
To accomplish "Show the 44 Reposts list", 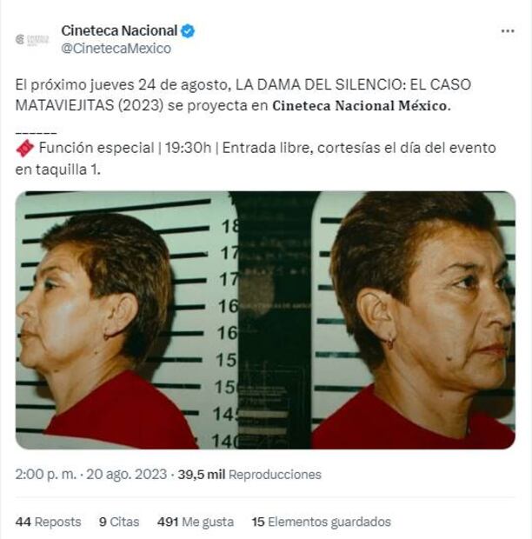I will point(48,522).
